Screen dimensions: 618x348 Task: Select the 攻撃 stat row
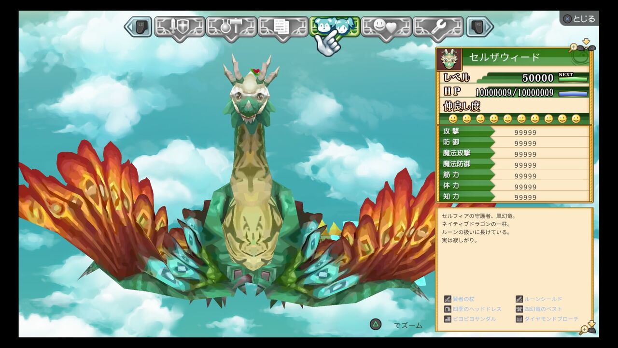click(514, 131)
